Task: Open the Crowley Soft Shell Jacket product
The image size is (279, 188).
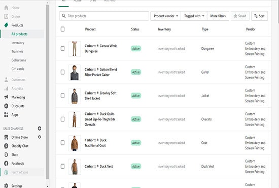Action: [100, 96]
